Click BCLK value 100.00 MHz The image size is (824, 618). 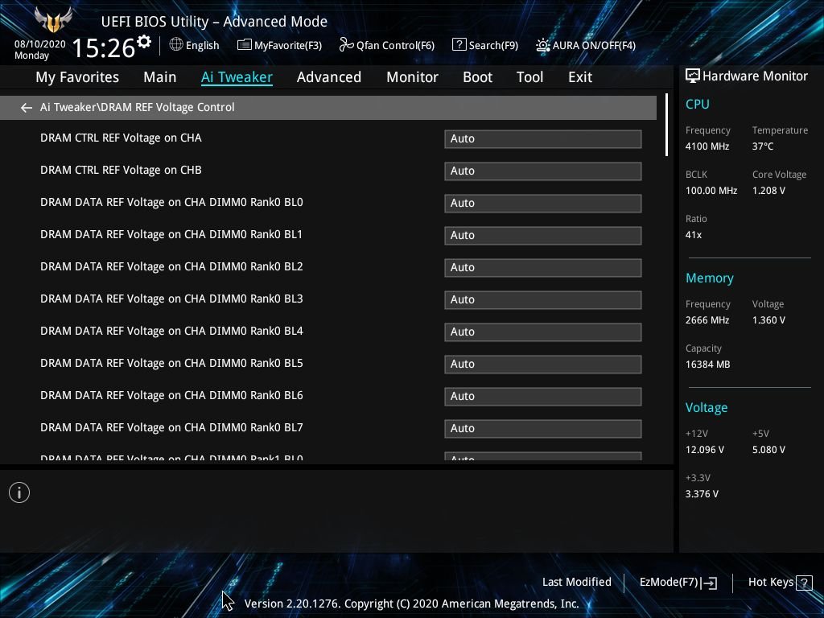(x=711, y=191)
